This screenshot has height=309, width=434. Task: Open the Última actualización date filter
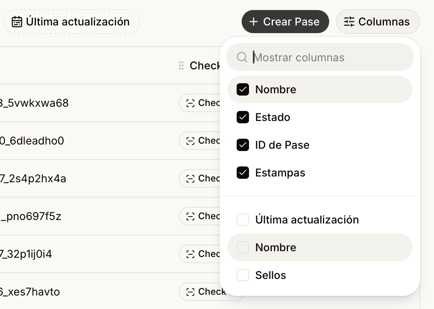pyautogui.click(x=71, y=22)
